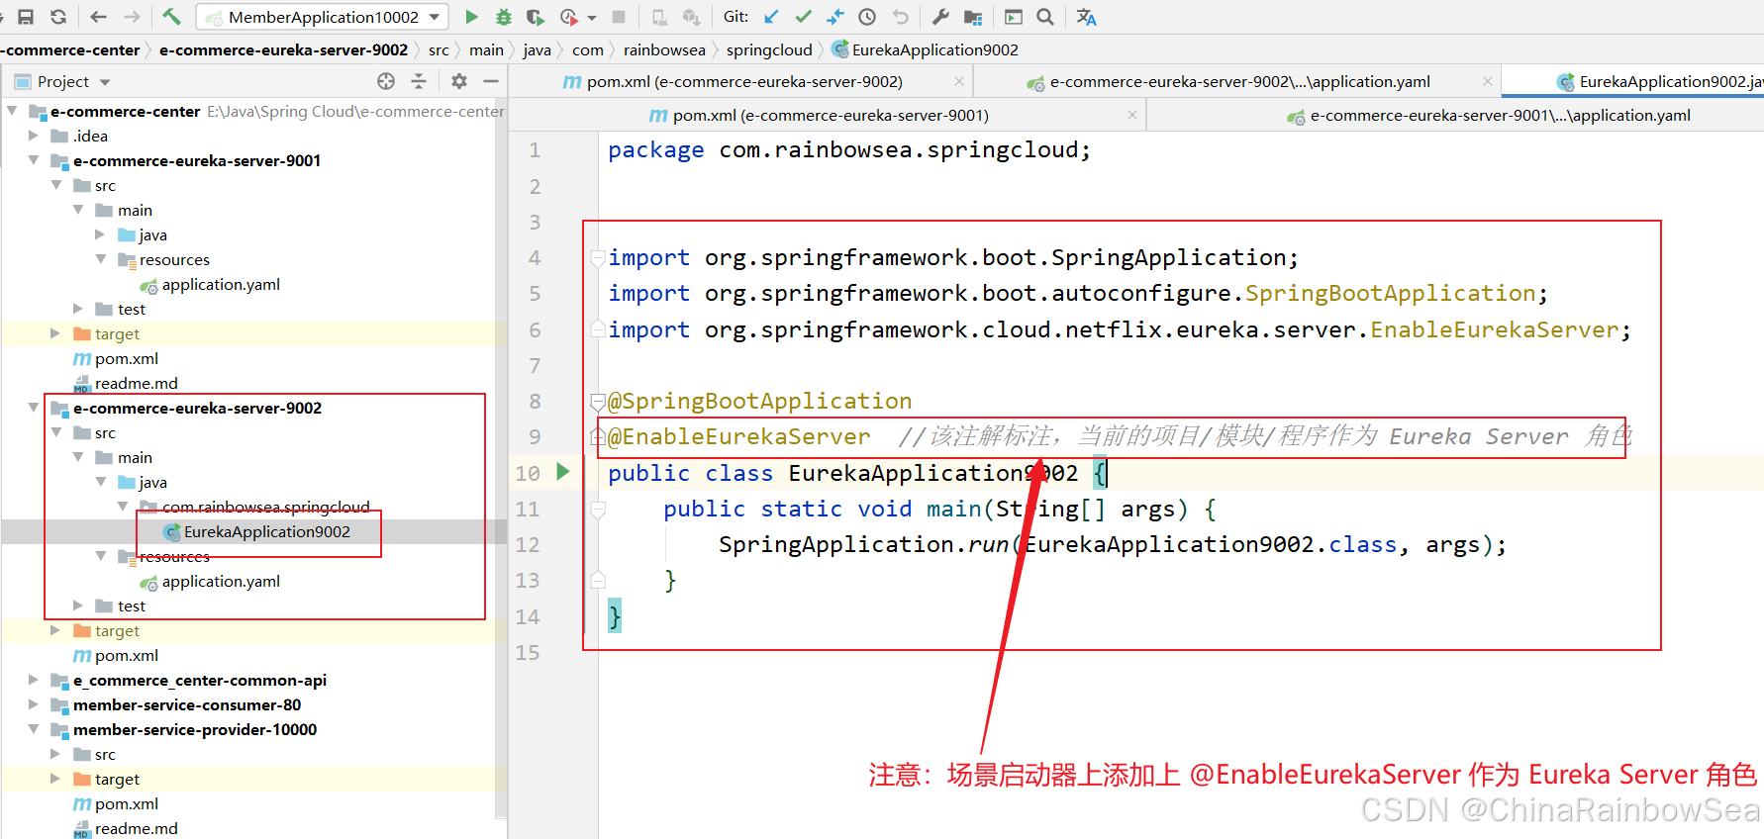The width and height of the screenshot is (1764, 839).
Task: Click breadcrumb EurekaApplication9002
Action: coord(934,49)
